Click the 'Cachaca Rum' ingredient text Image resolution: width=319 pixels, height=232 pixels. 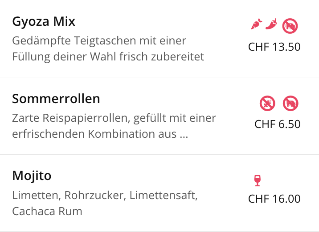[x=47, y=211]
